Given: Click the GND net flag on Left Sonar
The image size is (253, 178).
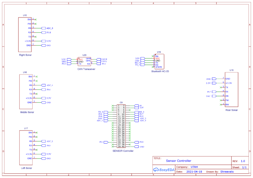Looking at the screenshot, I should click(44, 159).
